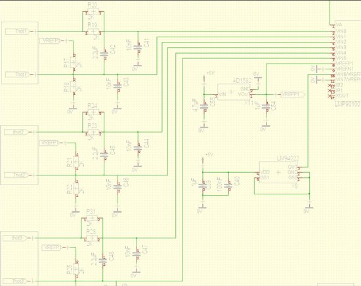Screen dimensions: 361x286
Task: Click the VIN0 pin label
Action: [341, 31]
